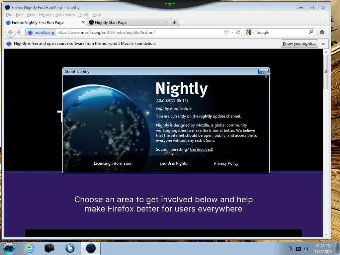This screenshot has width=340, height=255.
Task: Click the monitor tray icon
Action: (298, 249)
